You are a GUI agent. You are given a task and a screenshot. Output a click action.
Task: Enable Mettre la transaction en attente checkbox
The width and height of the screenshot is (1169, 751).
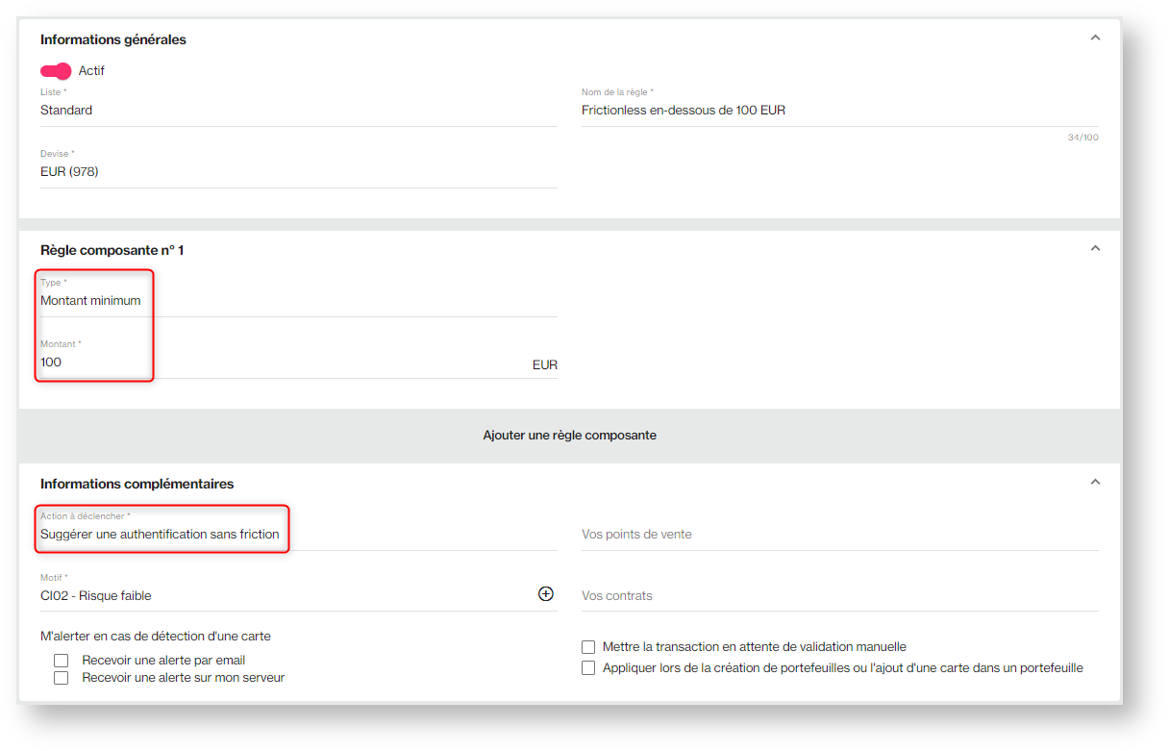588,648
